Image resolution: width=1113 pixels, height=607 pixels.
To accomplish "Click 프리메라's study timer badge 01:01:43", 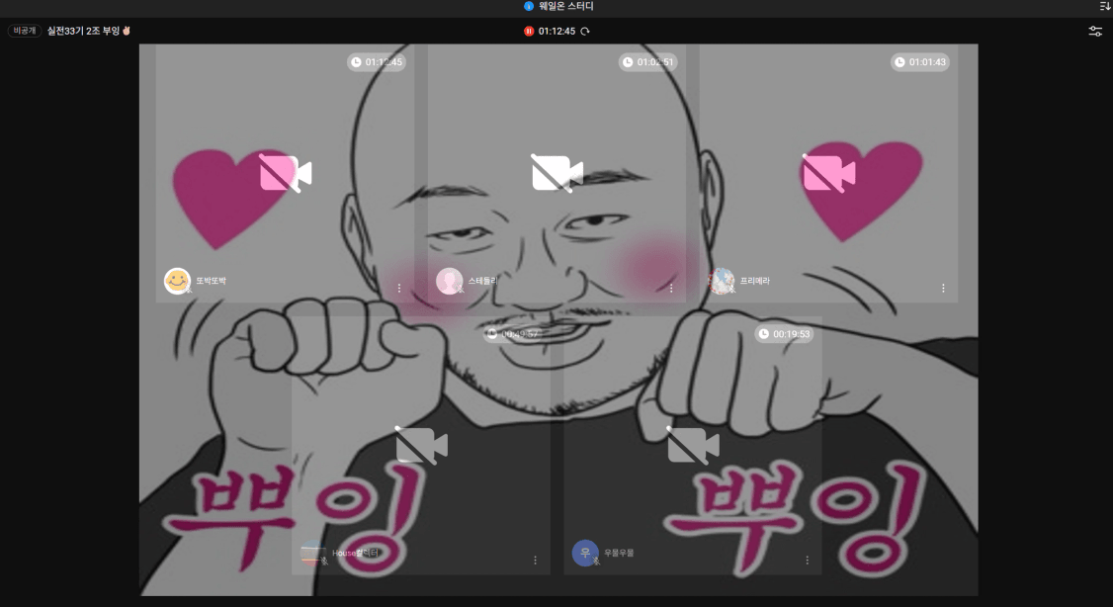I will coord(920,62).
